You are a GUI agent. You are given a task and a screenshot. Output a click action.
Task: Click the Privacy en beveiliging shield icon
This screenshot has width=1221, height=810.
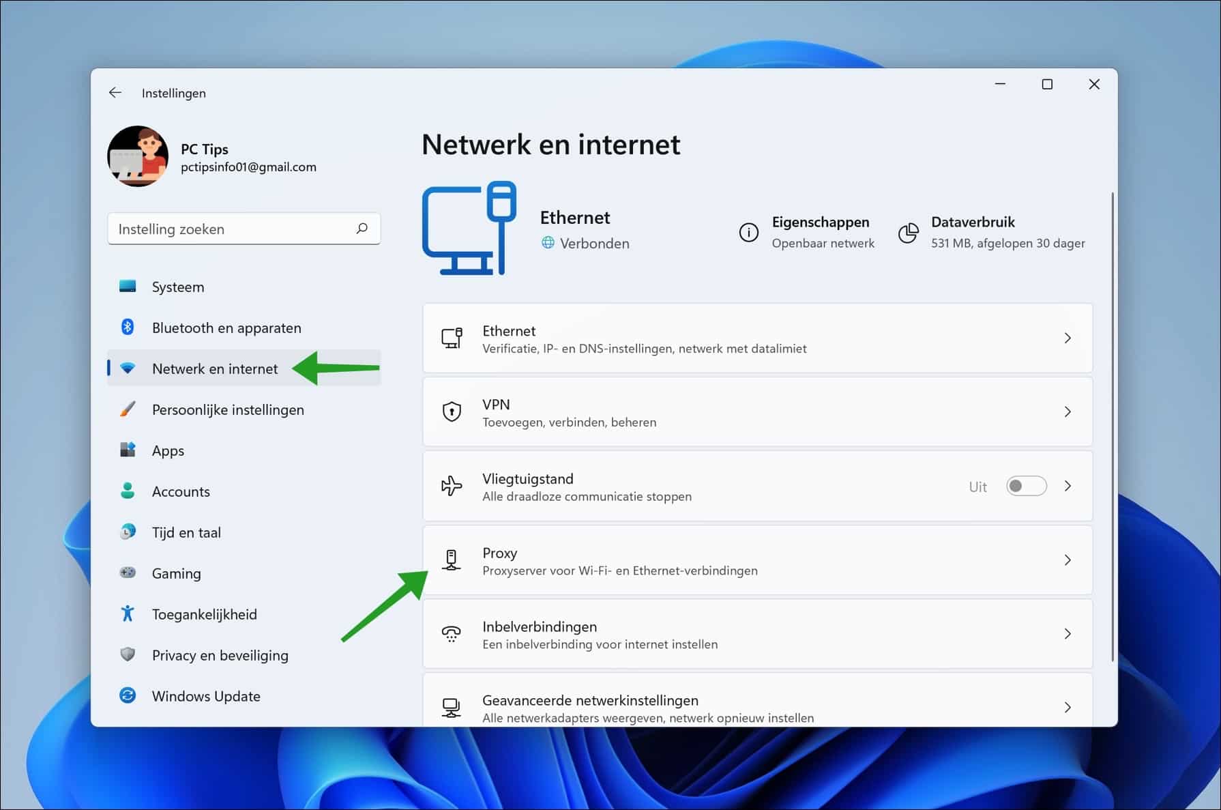coord(129,655)
